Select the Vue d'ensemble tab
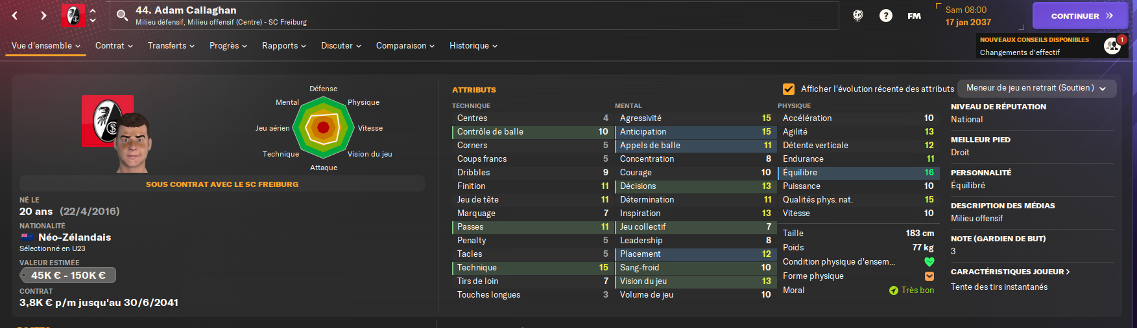The image size is (1137, 328). (45, 46)
